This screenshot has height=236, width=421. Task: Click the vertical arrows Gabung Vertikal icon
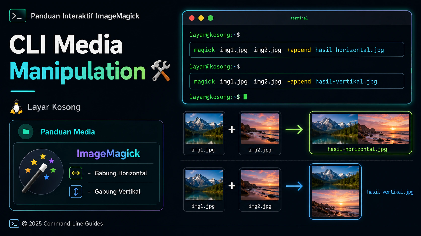click(76, 192)
